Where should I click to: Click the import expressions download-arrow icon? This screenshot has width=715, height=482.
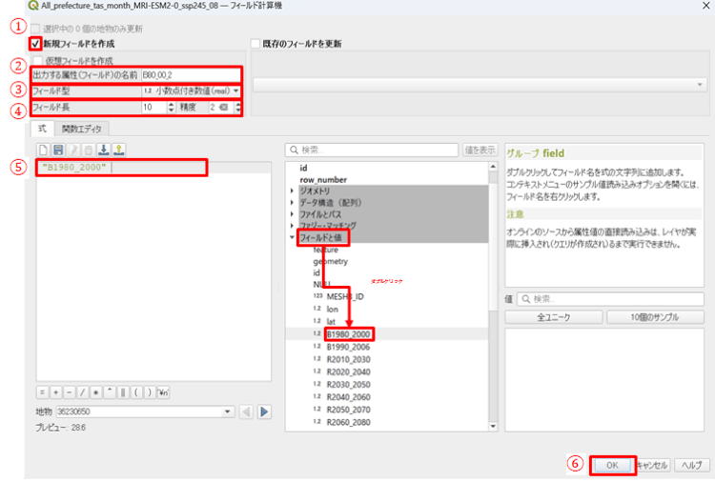102,150
